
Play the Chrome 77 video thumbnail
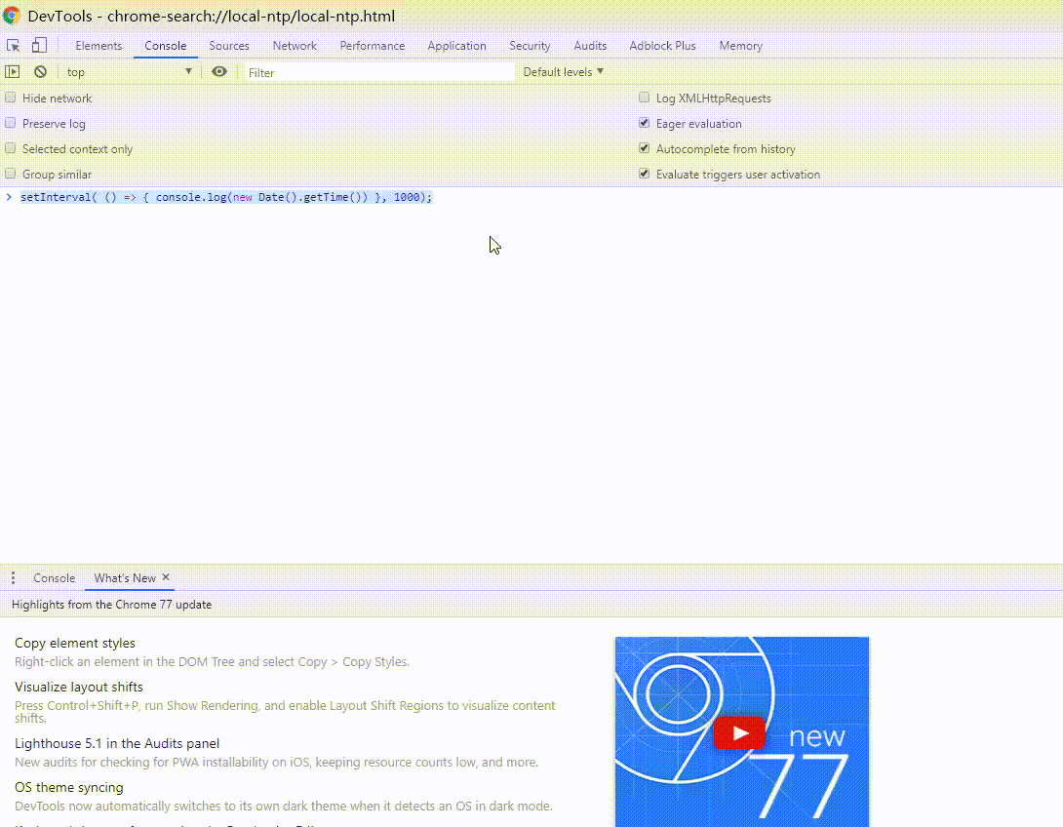coord(739,732)
